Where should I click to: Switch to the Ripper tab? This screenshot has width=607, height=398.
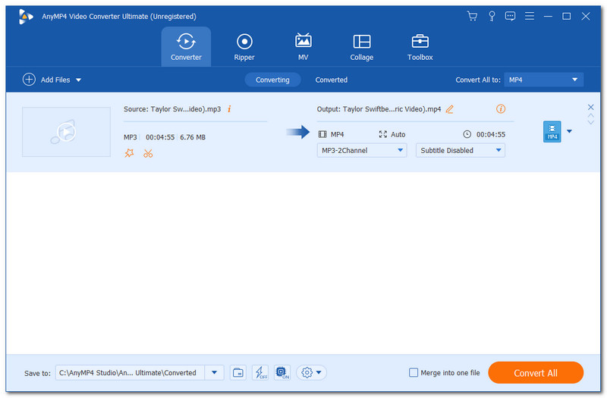click(x=244, y=47)
